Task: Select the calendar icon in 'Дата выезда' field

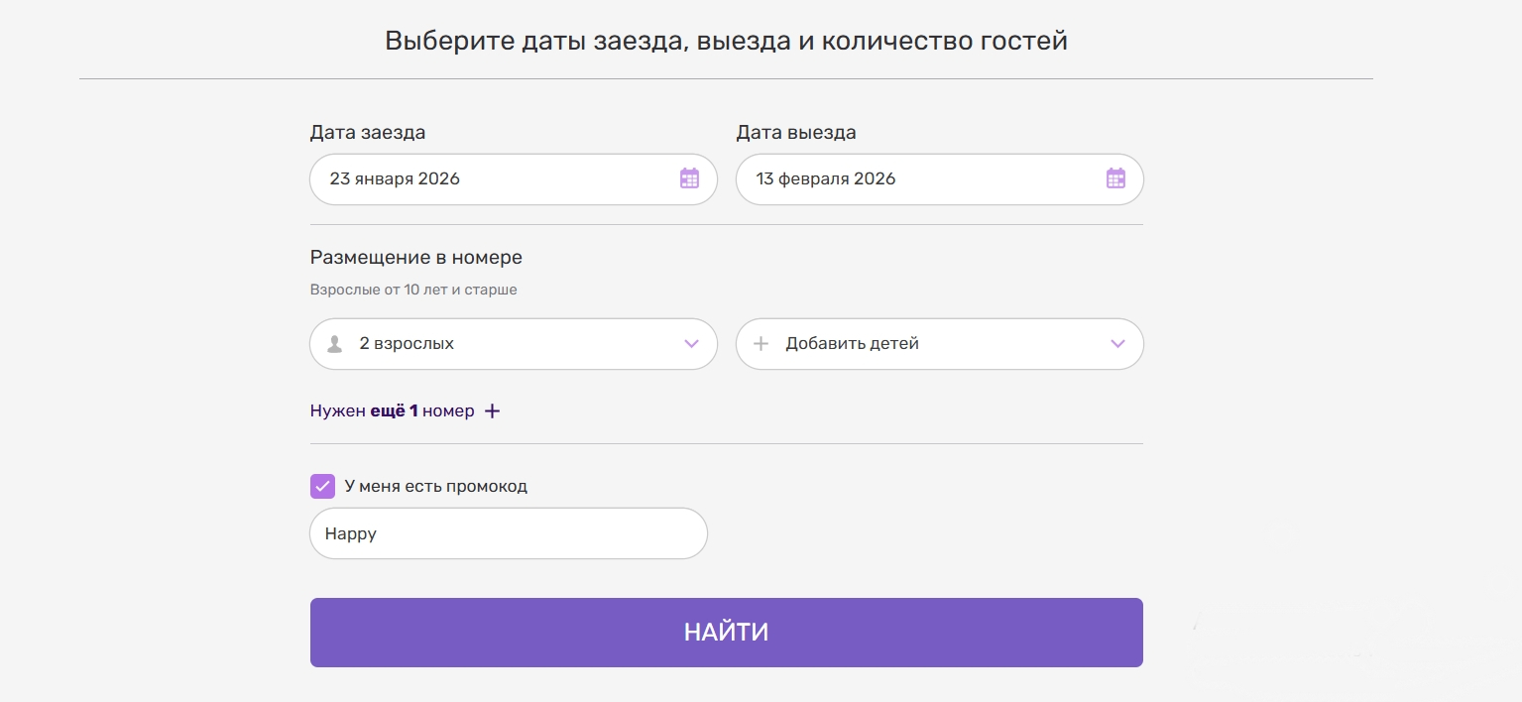Action: (1115, 178)
